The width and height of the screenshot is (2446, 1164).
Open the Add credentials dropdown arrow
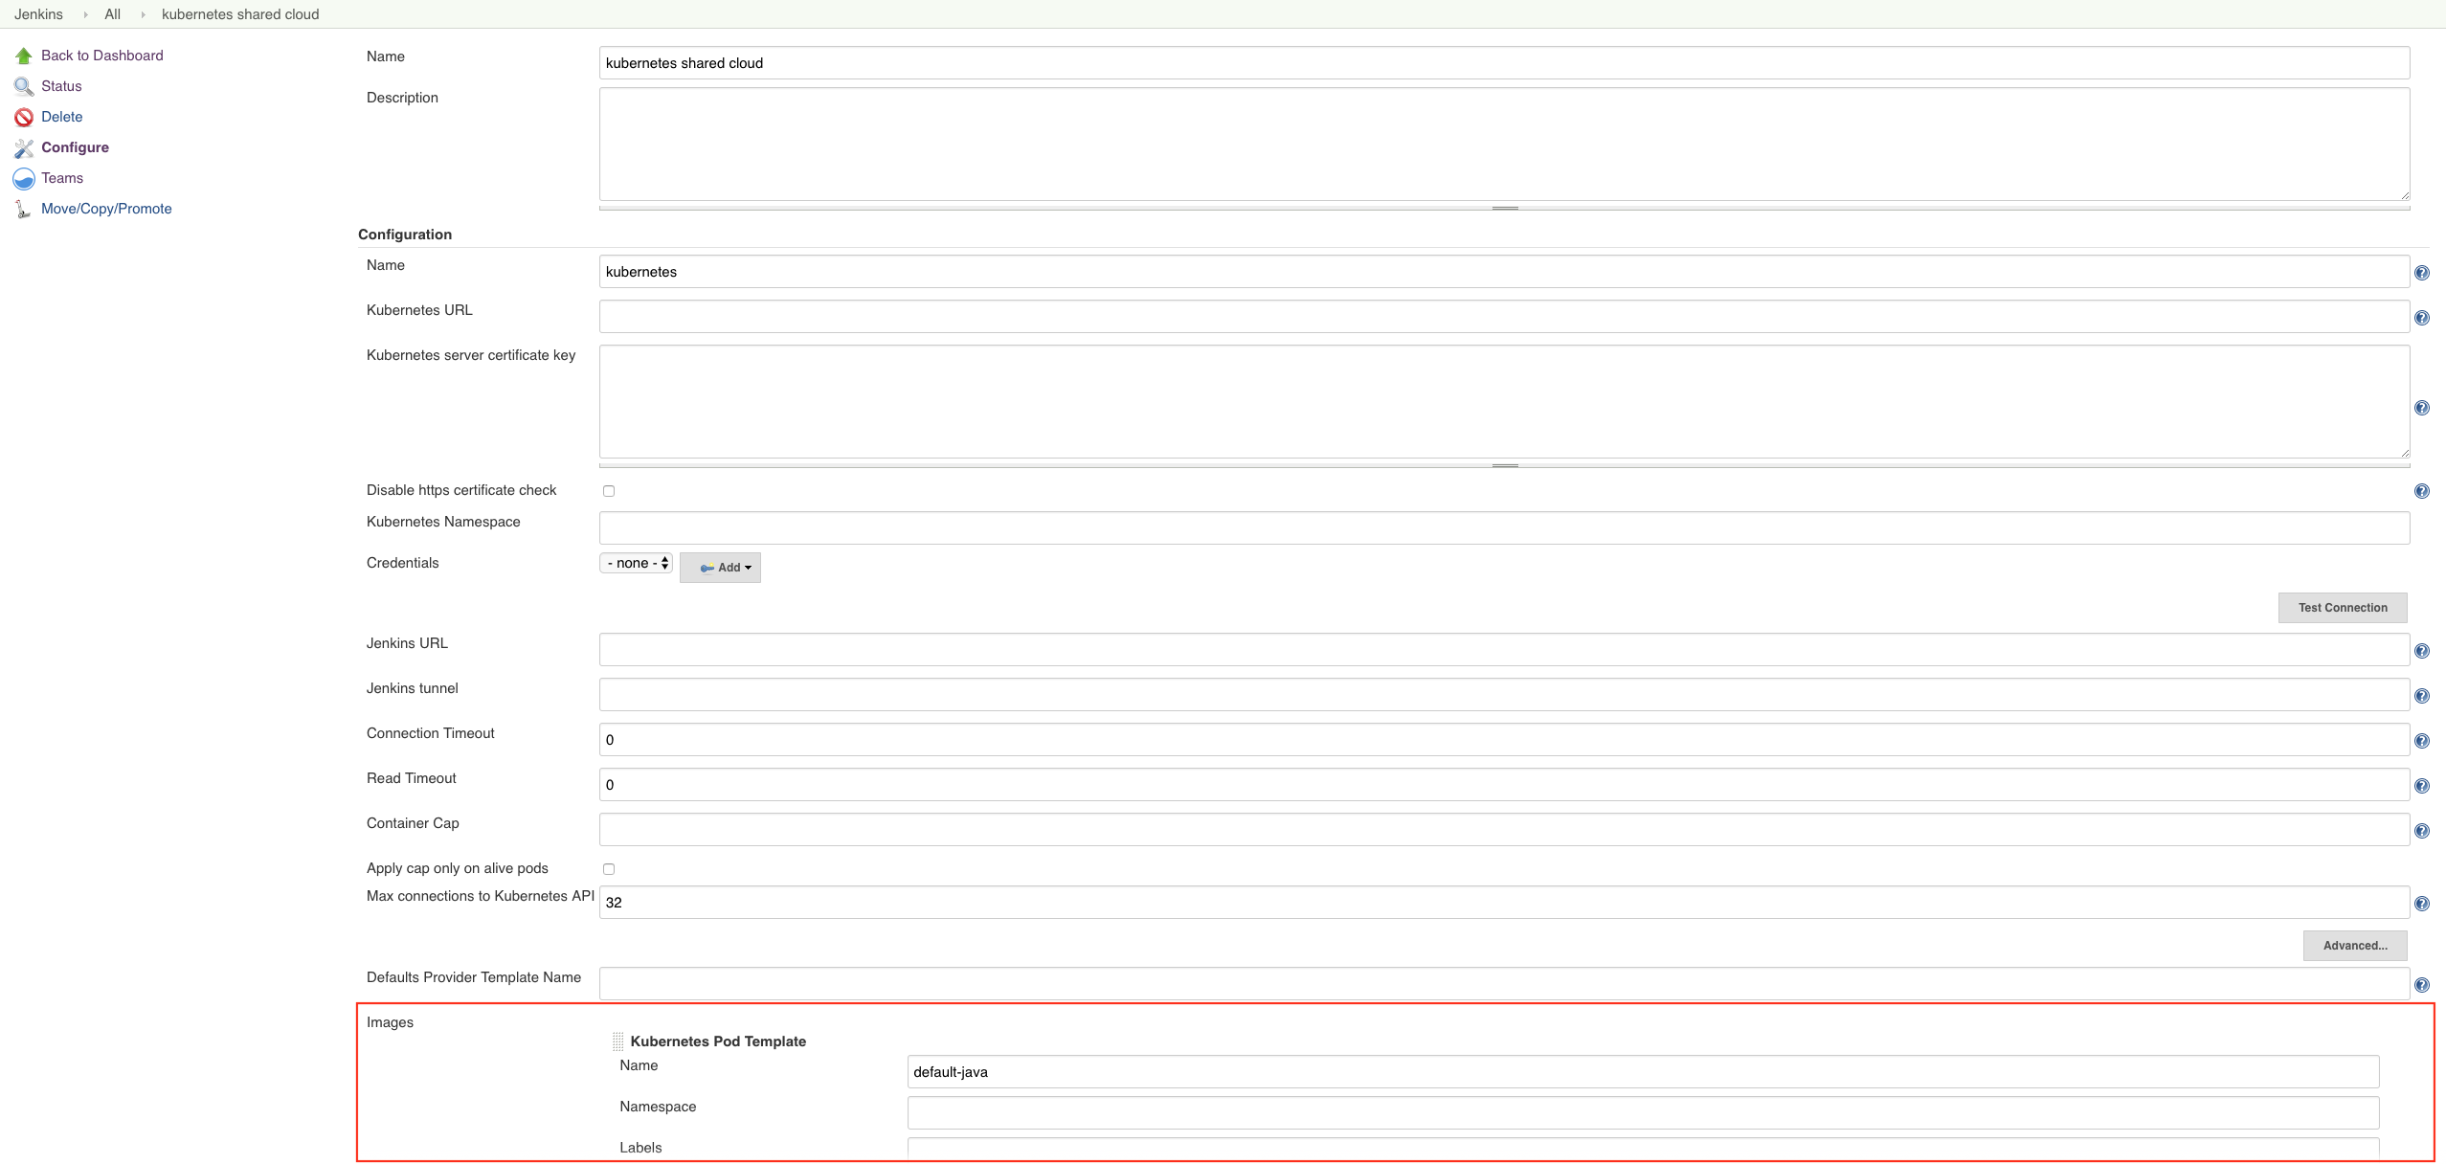click(x=748, y=568)
